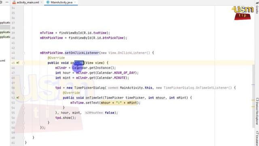The height and width of the screenshot is (146, 259).
Task: Click MainActivity.this on line 50
Action: click(136, 88)
